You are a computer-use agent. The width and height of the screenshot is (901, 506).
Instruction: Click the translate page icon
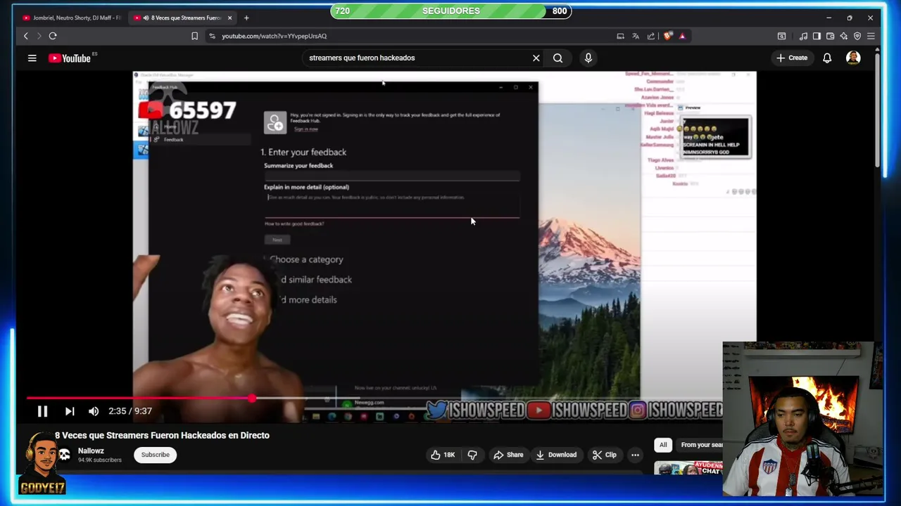point(636,36)
